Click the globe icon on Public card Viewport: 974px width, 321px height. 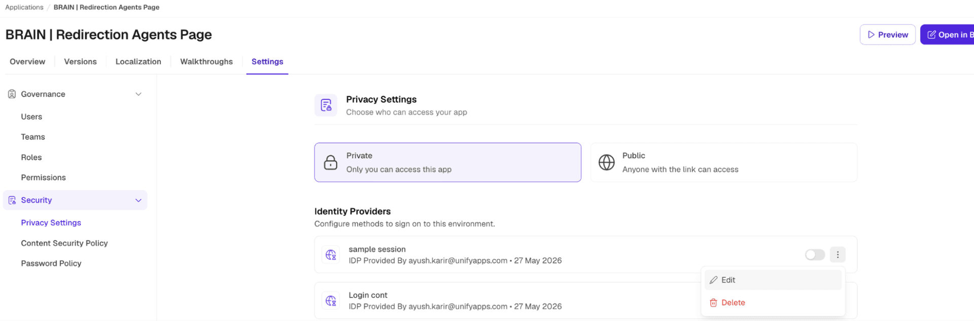(x=607, y=162)
